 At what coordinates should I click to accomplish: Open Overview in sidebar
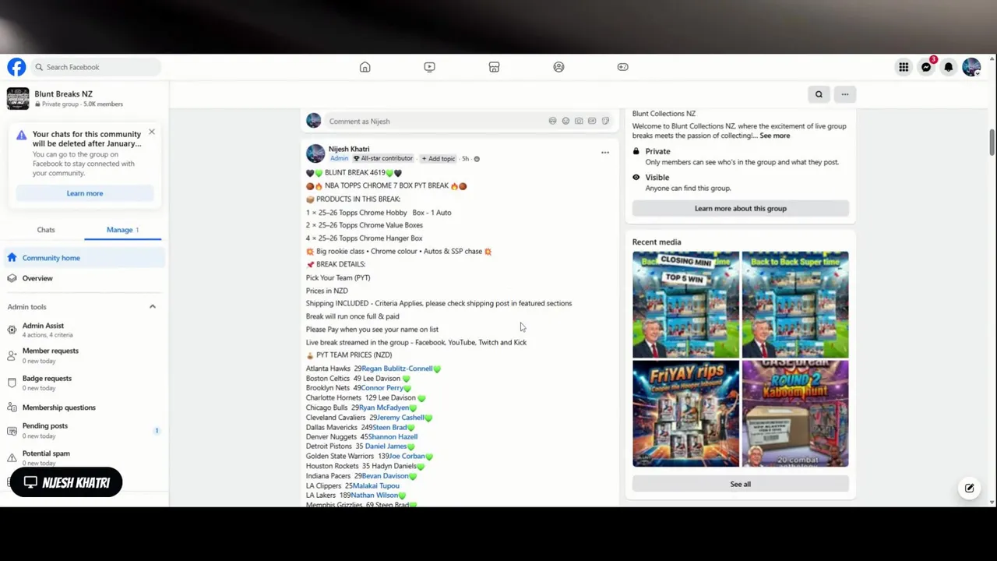click(83, 278)
